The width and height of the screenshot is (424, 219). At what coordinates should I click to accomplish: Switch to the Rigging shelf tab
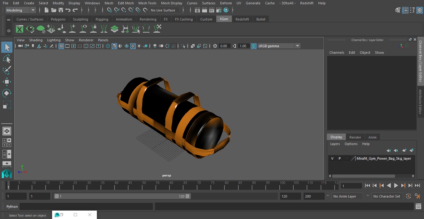pos(102,19)
